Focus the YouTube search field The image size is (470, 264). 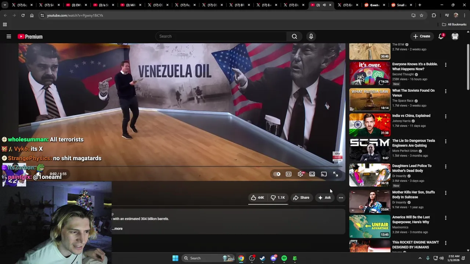[x=222, y=36]
